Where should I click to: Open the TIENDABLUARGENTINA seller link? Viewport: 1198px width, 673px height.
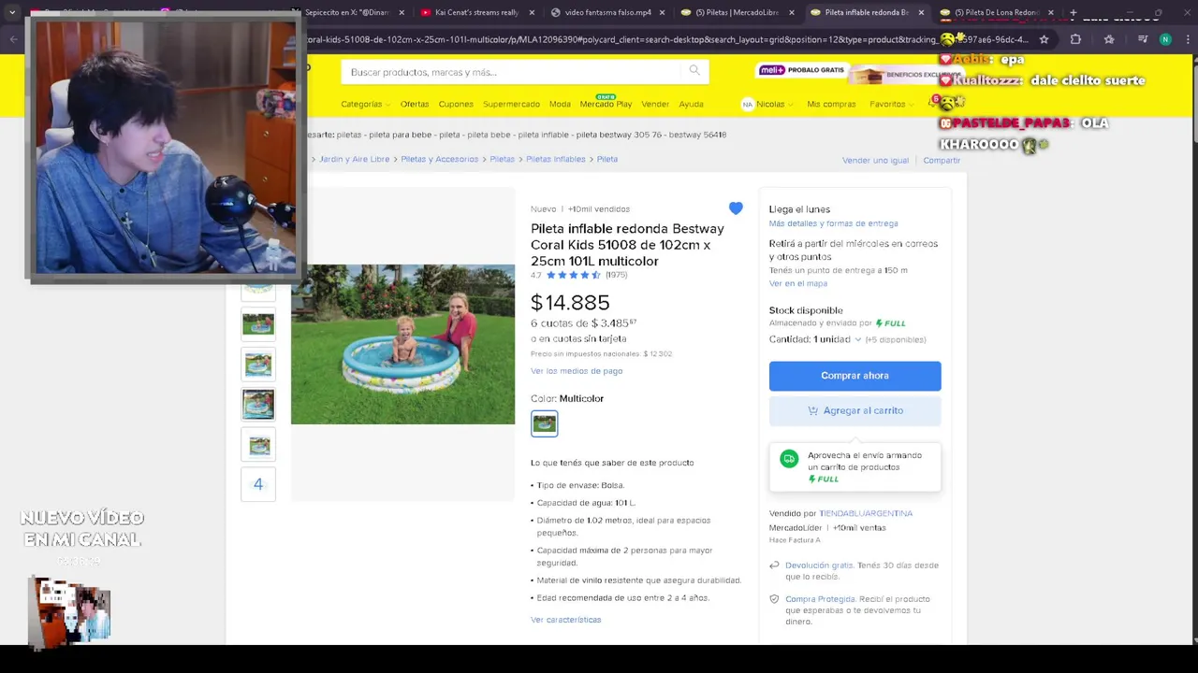866,513
